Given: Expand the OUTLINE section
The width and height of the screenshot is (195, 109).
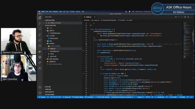Looking at the screenshot, I should point(48,87).
